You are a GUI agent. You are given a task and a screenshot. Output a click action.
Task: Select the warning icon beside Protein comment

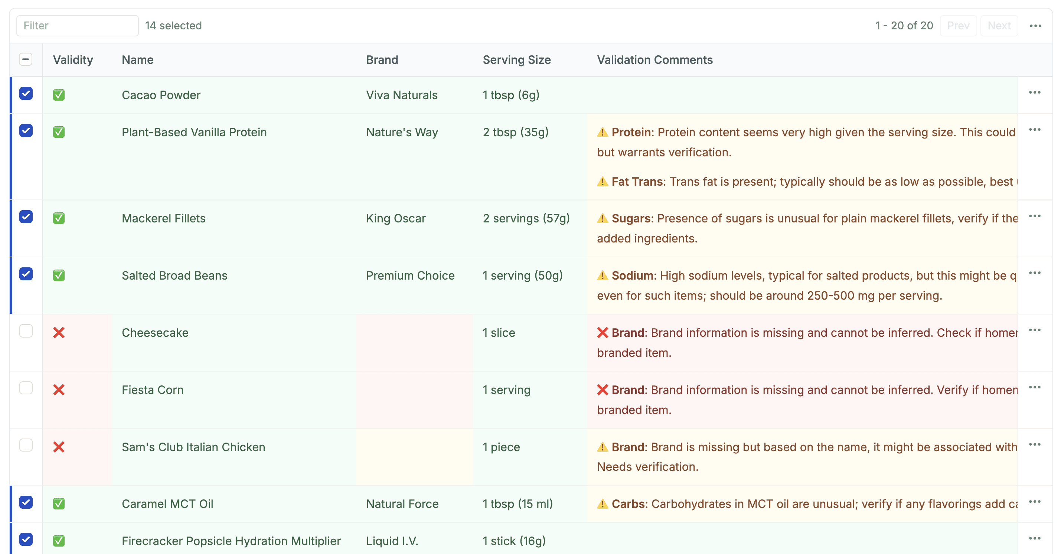click(602, 132)
